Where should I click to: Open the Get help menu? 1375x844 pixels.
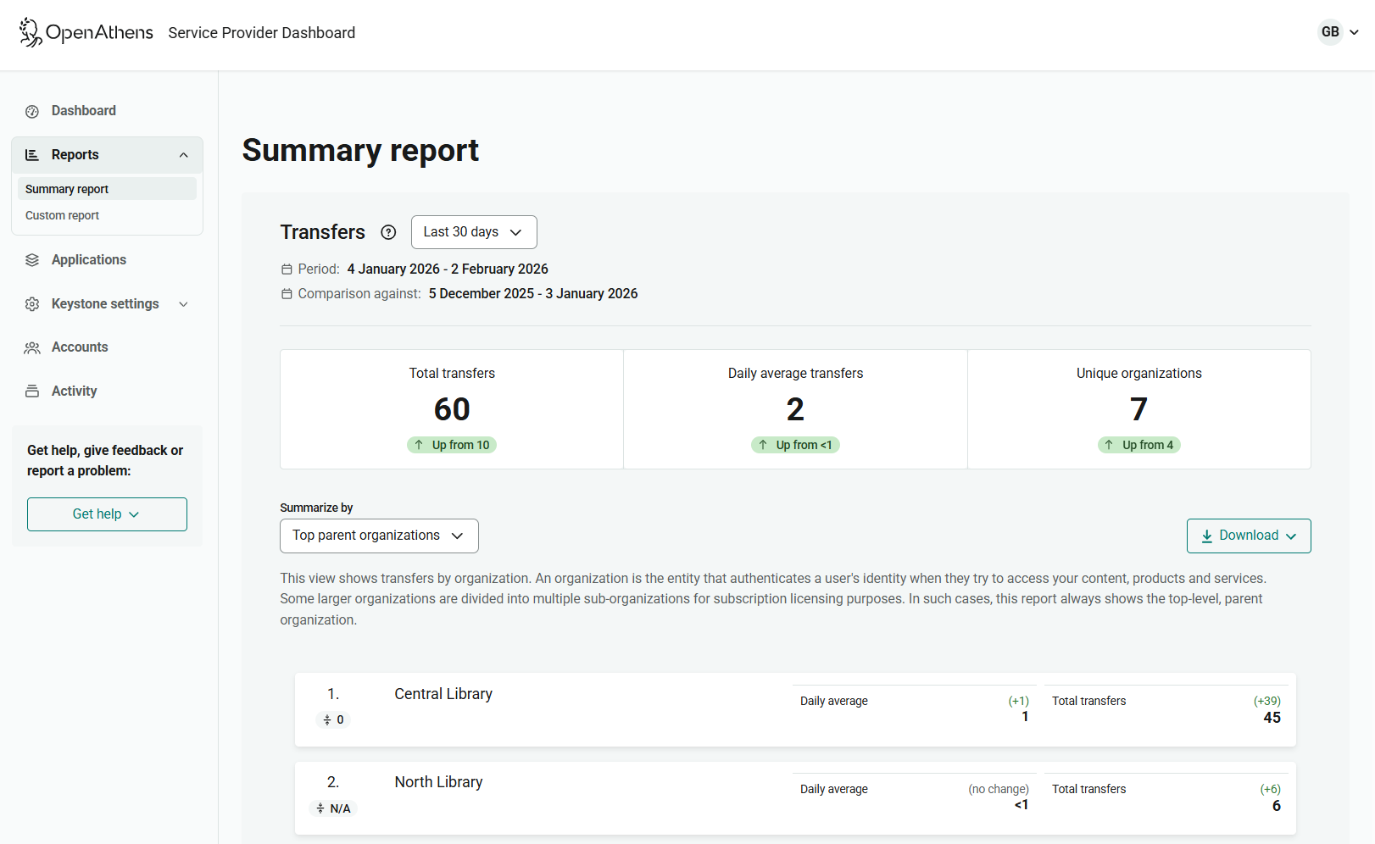(x=107, y=514)
